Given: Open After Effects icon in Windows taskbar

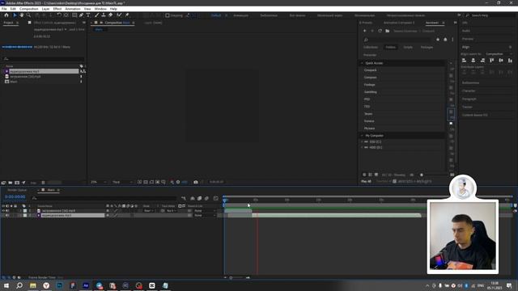Looking at the screenshot, I should [x=86, y=285].
